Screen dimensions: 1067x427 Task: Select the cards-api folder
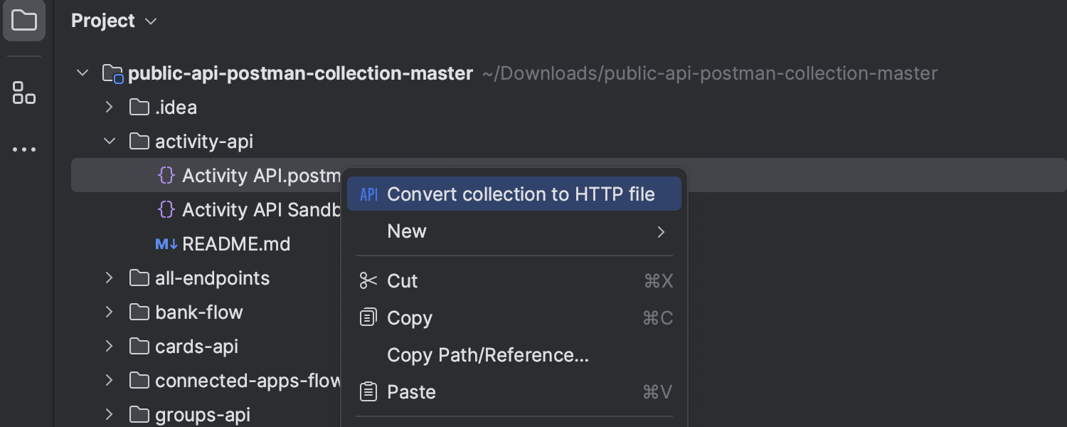196,347
